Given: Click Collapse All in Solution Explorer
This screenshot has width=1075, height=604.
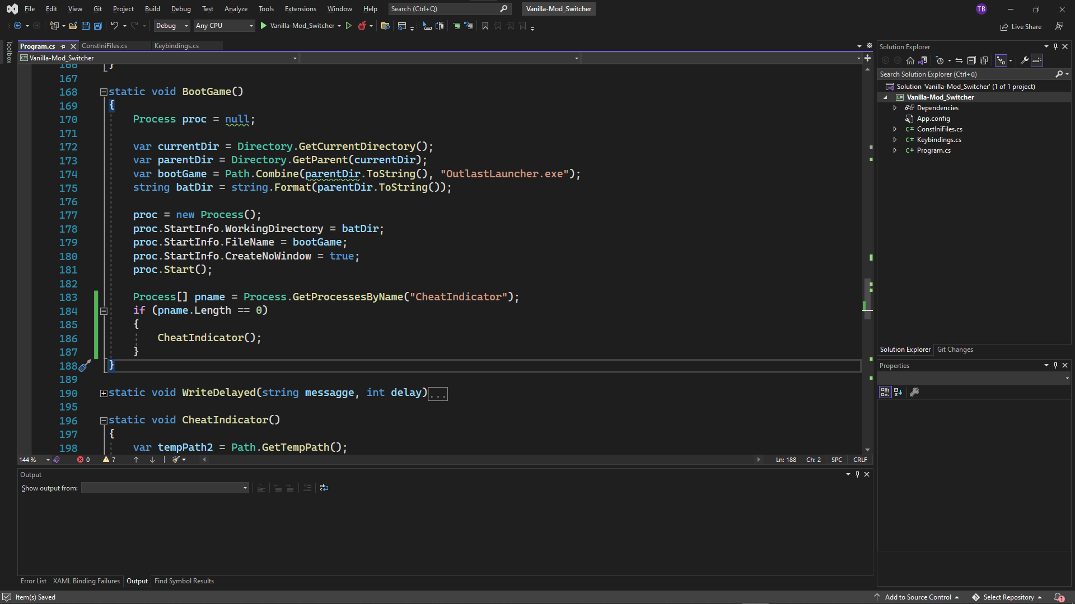Looking at the screenshot, I should (x=971, y=60).
